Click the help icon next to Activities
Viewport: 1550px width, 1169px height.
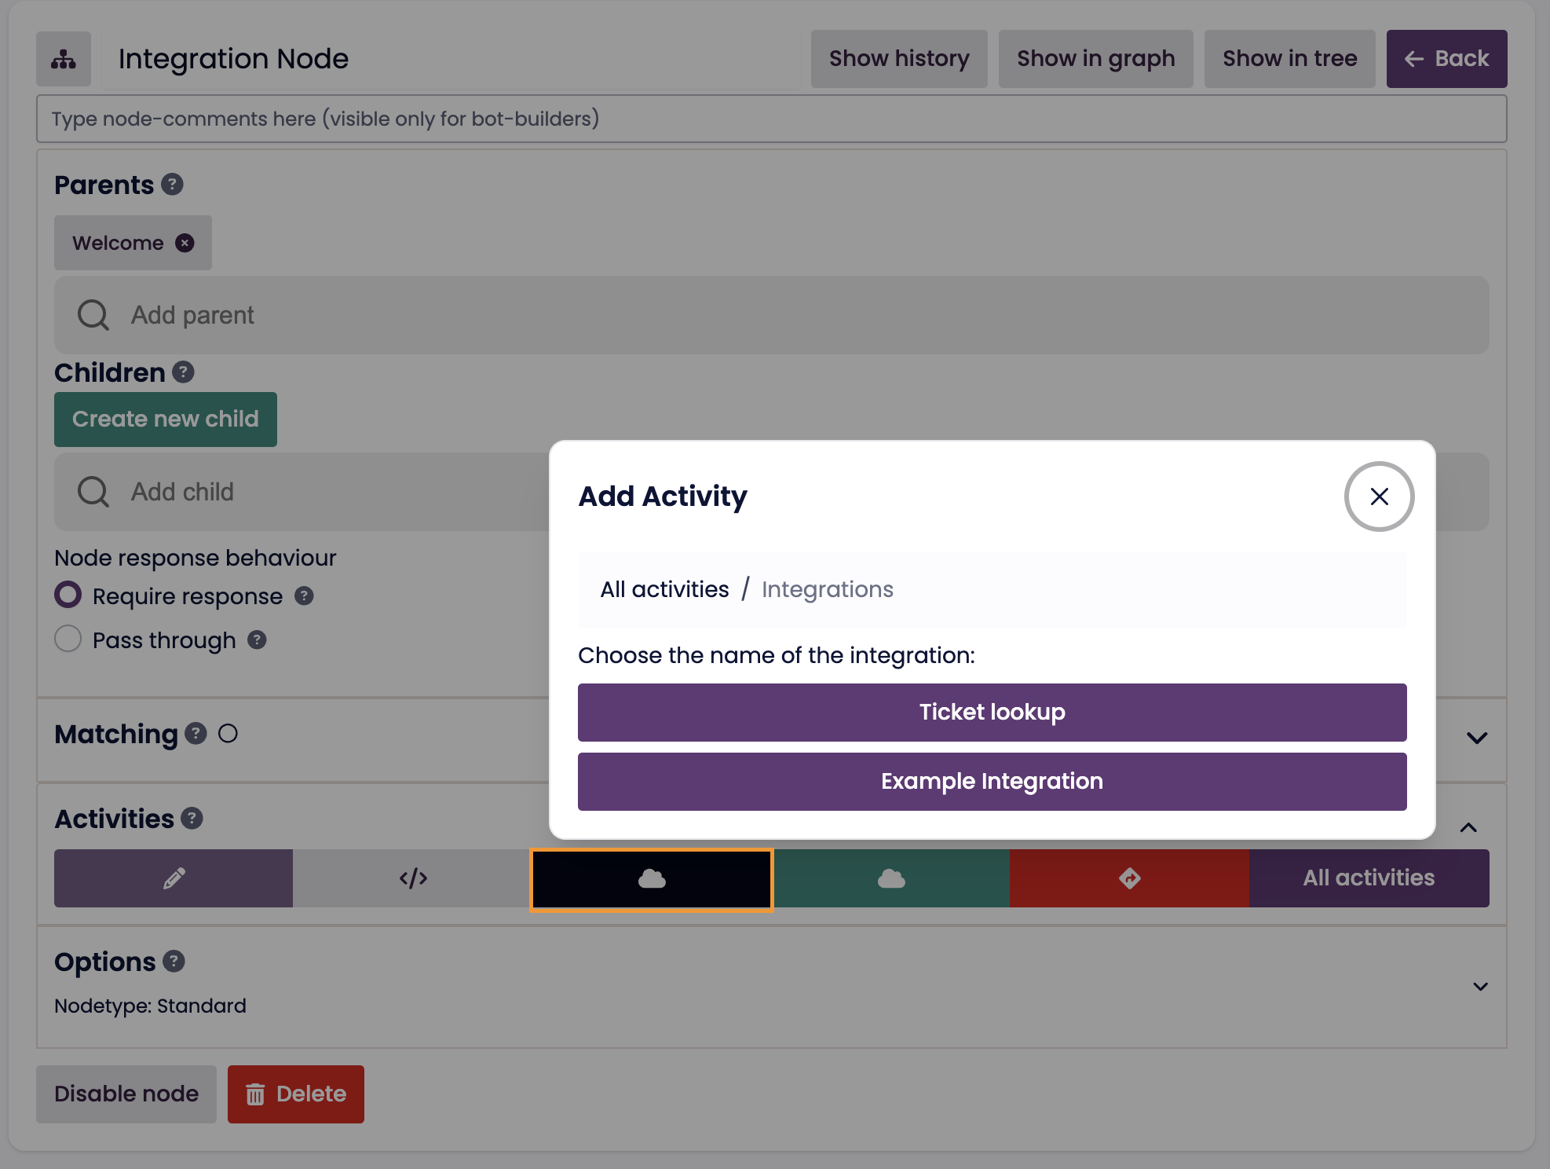[192, 819]
